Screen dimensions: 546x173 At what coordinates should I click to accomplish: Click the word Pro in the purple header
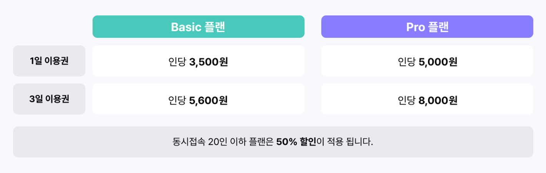(415, 27)
